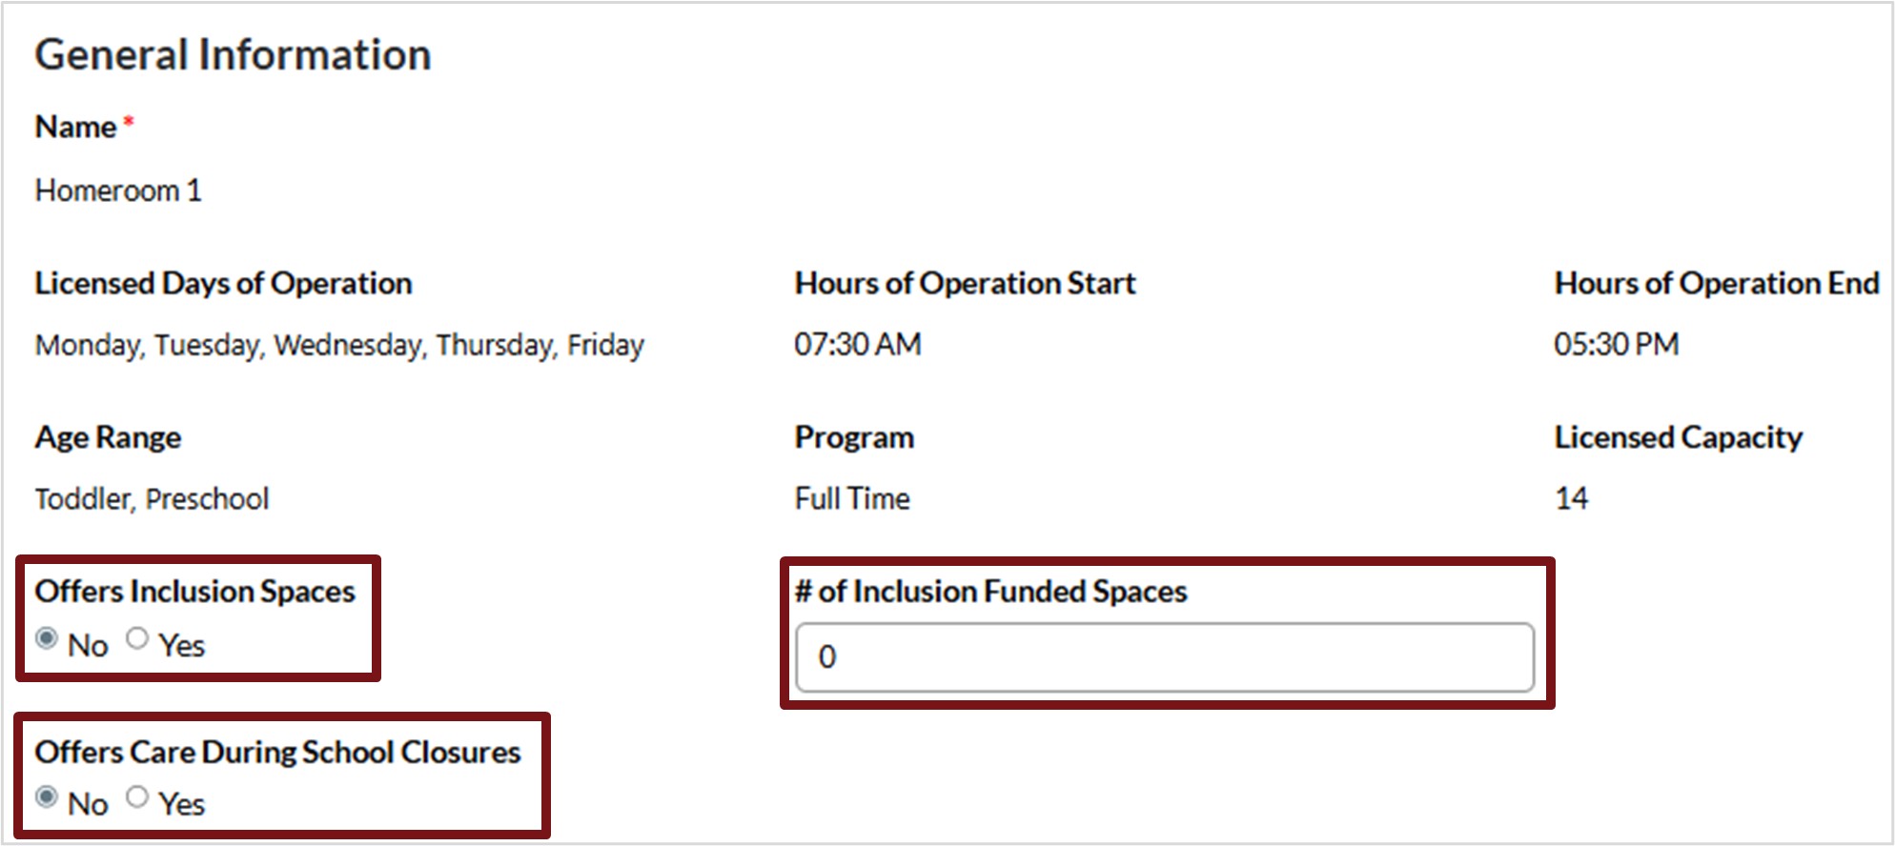Choose No for Care During School Closures
1895x846 pixels.
coord(47,796)
